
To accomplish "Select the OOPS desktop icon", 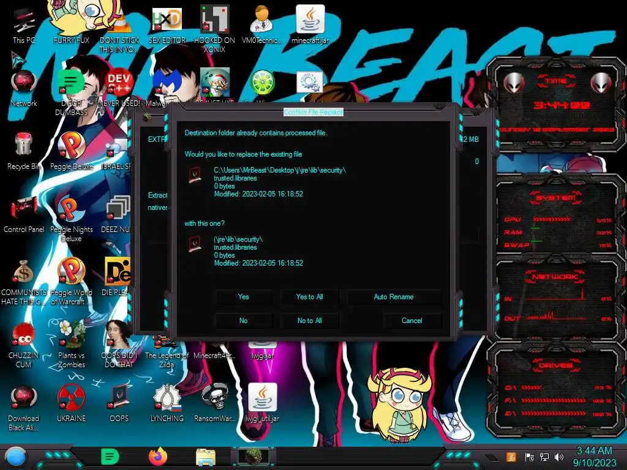I will (x=119, y=404).
